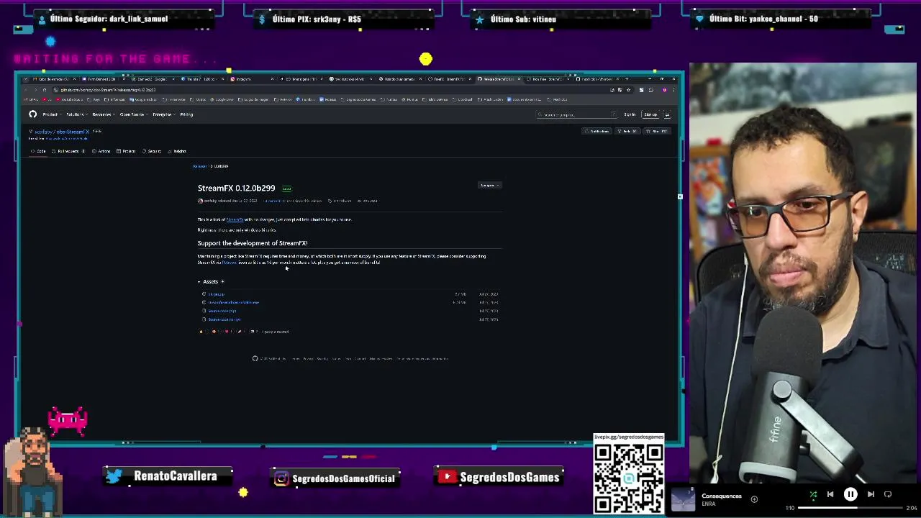Click the browser reload button
Viewport: 921px width, 518px height.
(45, 90)
